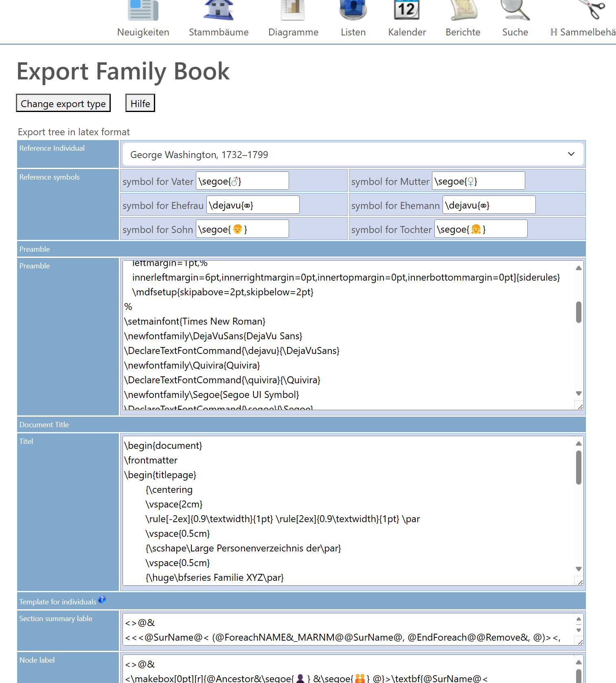This screenshot has width=616, height=683.
Task: Open the Stammbäume house icon
Action: coord(219,10)
